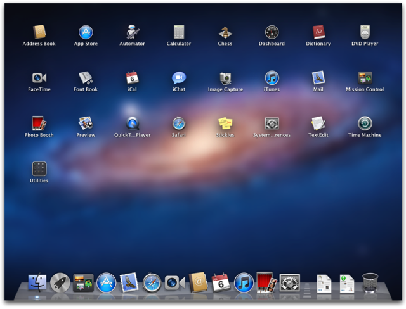Open the Trash in the Dock
Image resolution: width=406 pixels, height=309 pixels.
[x=370, y=282]
